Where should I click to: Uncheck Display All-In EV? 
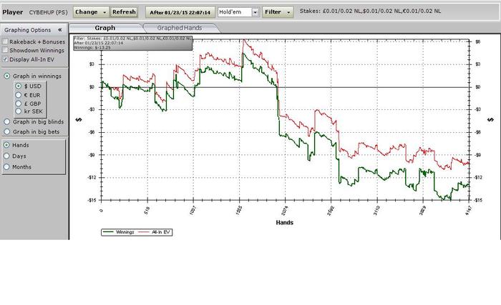5,59
